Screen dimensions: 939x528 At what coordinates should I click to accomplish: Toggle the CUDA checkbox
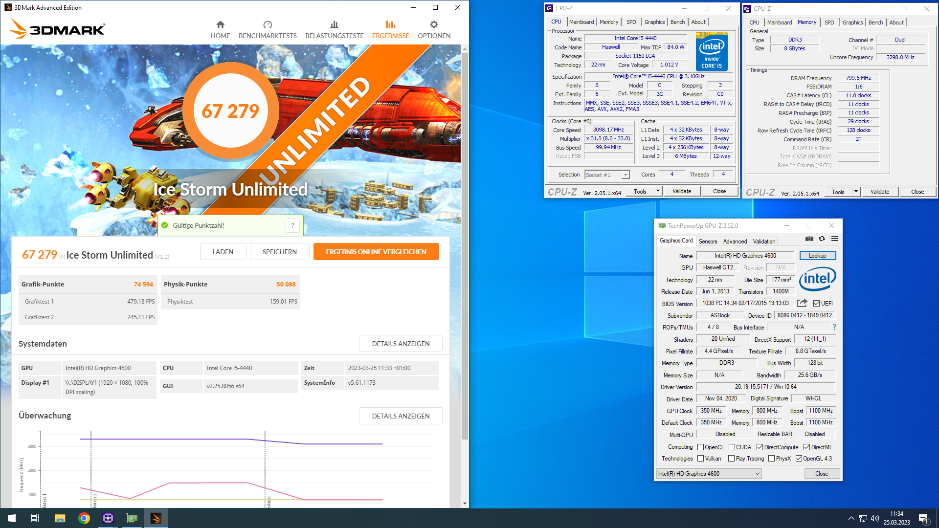(x=732, y=447)
